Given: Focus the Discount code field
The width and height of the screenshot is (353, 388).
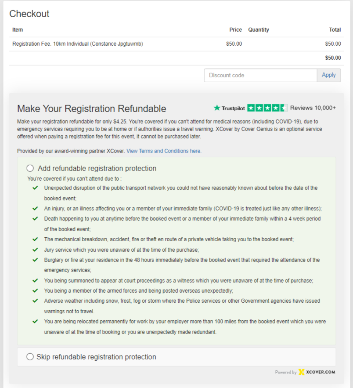Looking at the screenshot, I should click(260, 75).
